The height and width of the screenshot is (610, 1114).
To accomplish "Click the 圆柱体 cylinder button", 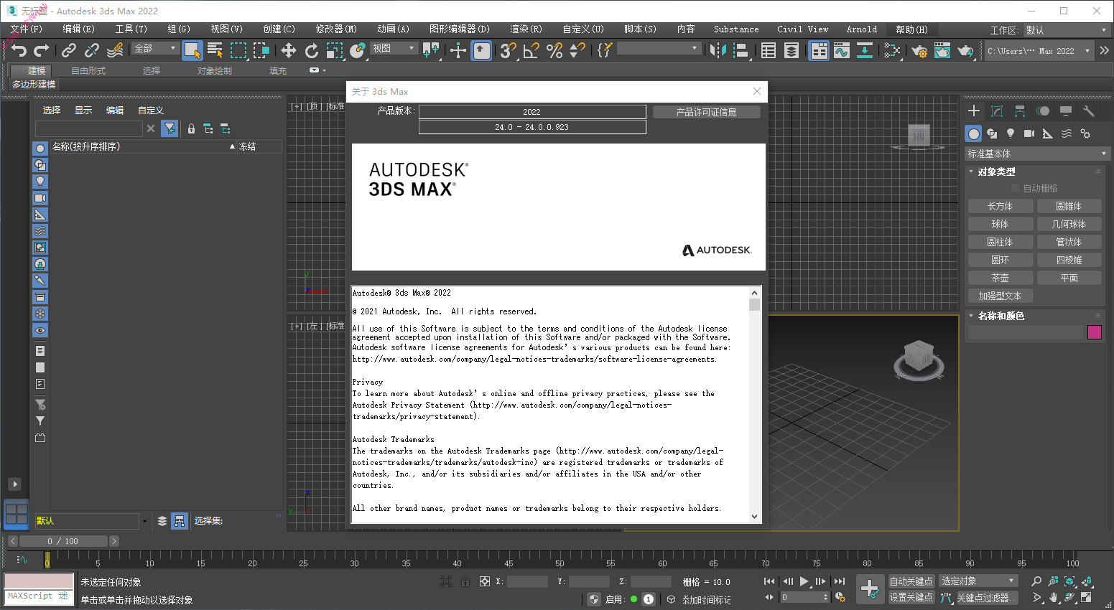I will point(1000,242).
